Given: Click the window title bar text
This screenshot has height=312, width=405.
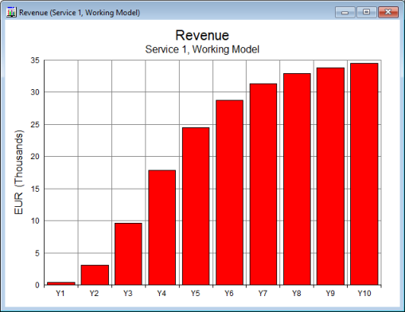Looking at the screenshot, I should (x=80, y=13).
